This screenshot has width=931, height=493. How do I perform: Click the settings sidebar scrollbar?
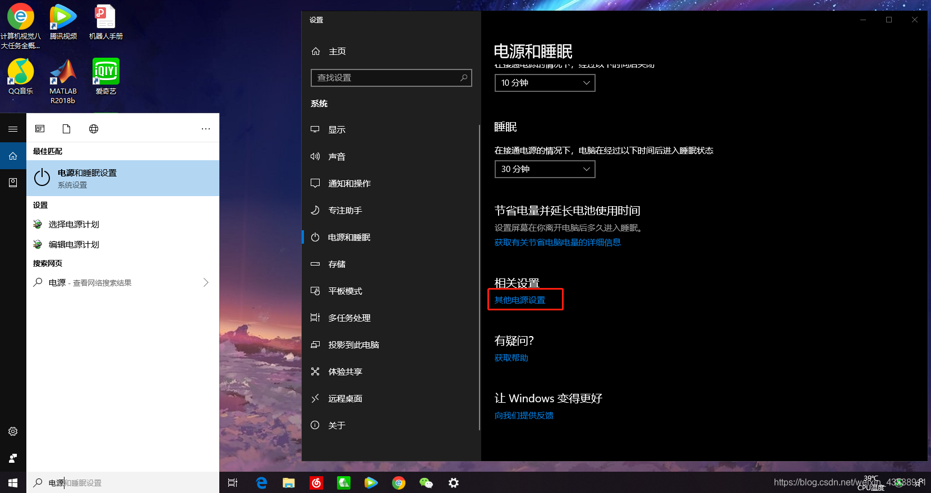click(x=480, y=277)
